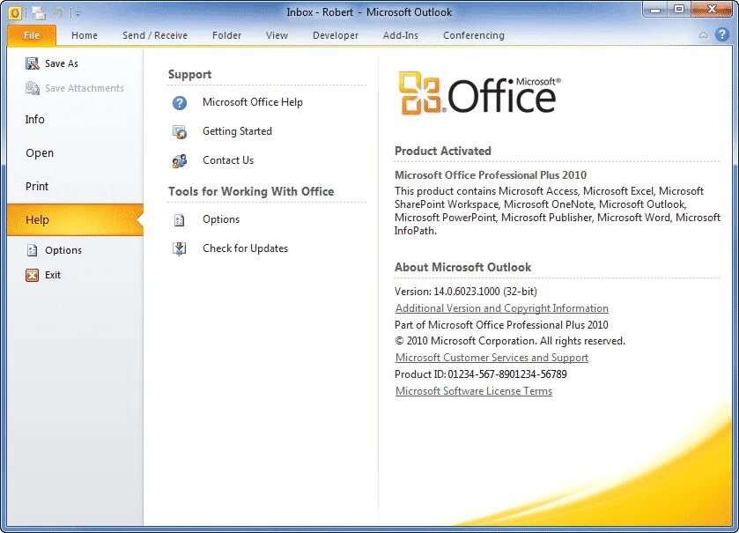Select Info in the backstage menu
The image size is (739, 533).
click(x=35, y=119)
